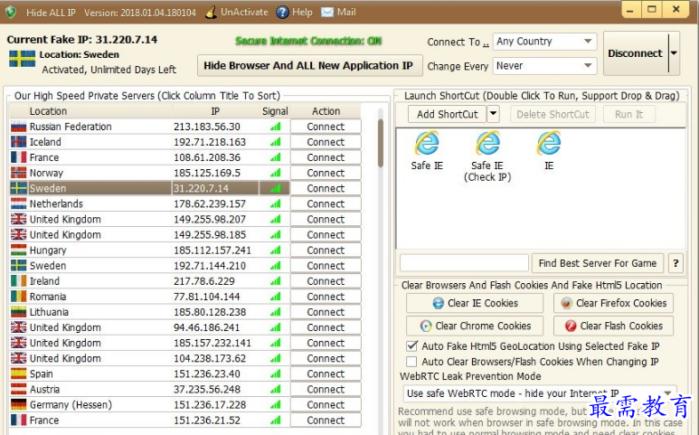699x435 pixels.
Task: Click the Russian Federation flag icon
Action: click(x=18, y=127)
